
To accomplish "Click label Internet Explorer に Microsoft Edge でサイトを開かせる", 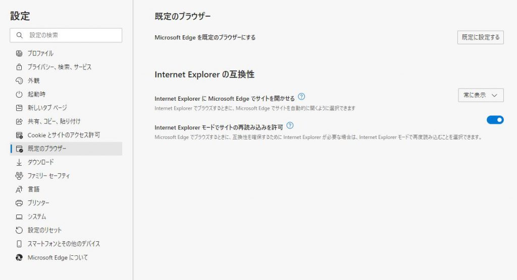I will coord(225,98).
